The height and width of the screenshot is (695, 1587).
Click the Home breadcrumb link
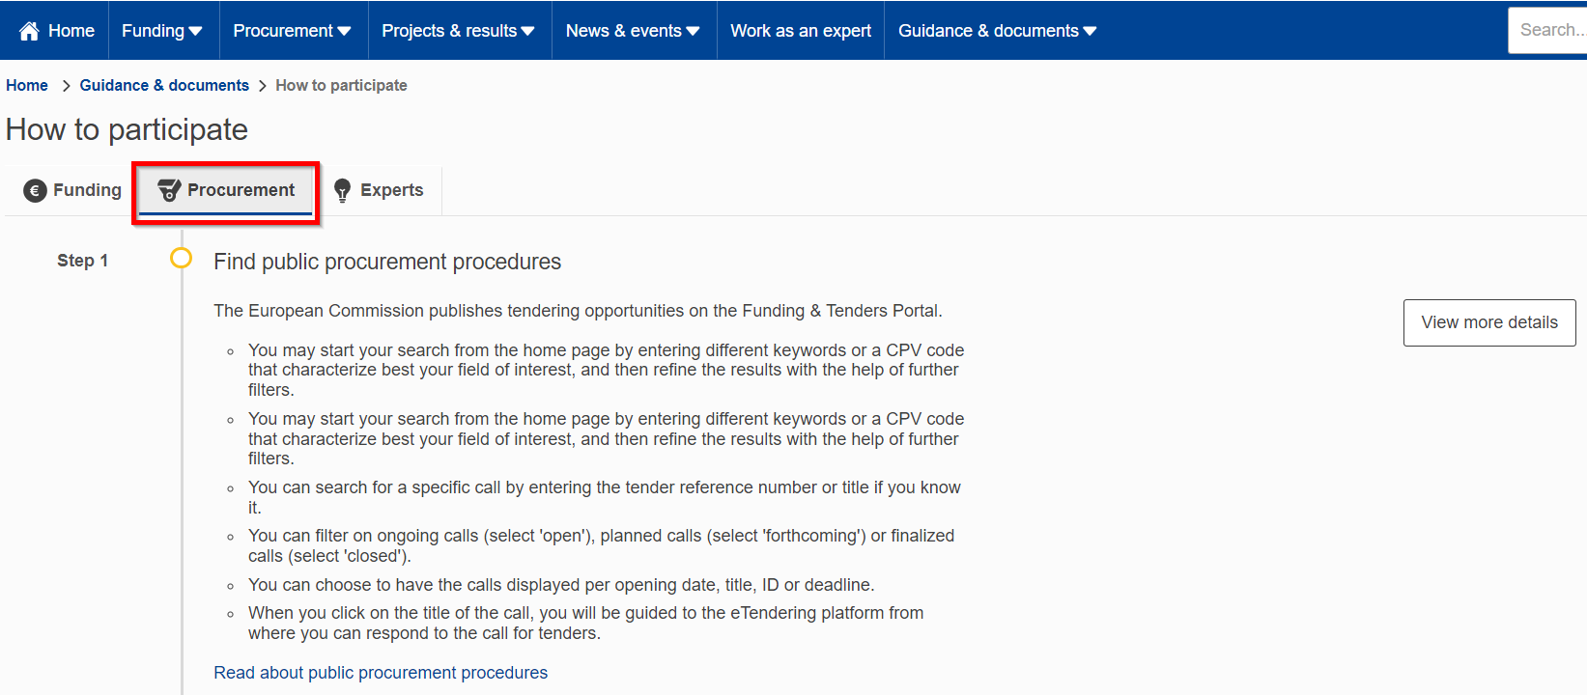(27, 85)
